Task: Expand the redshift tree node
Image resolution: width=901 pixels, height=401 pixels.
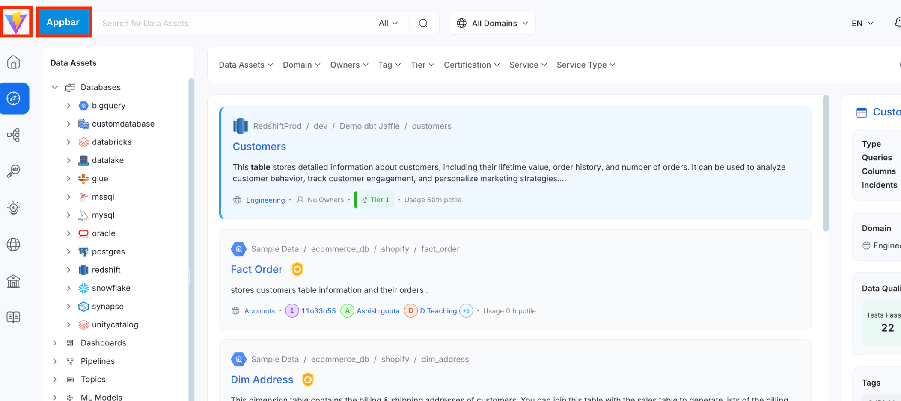Action: tap(68, 270)
